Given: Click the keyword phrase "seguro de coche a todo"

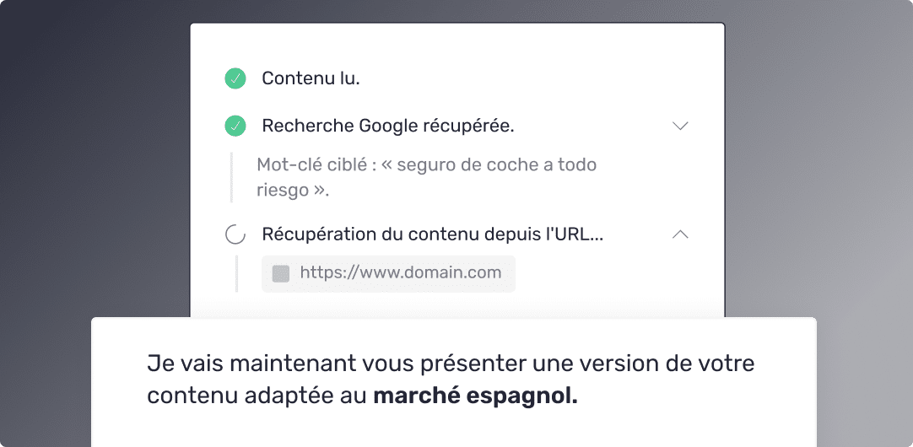Looking at the screenshot, I should (x=496, y=164).
